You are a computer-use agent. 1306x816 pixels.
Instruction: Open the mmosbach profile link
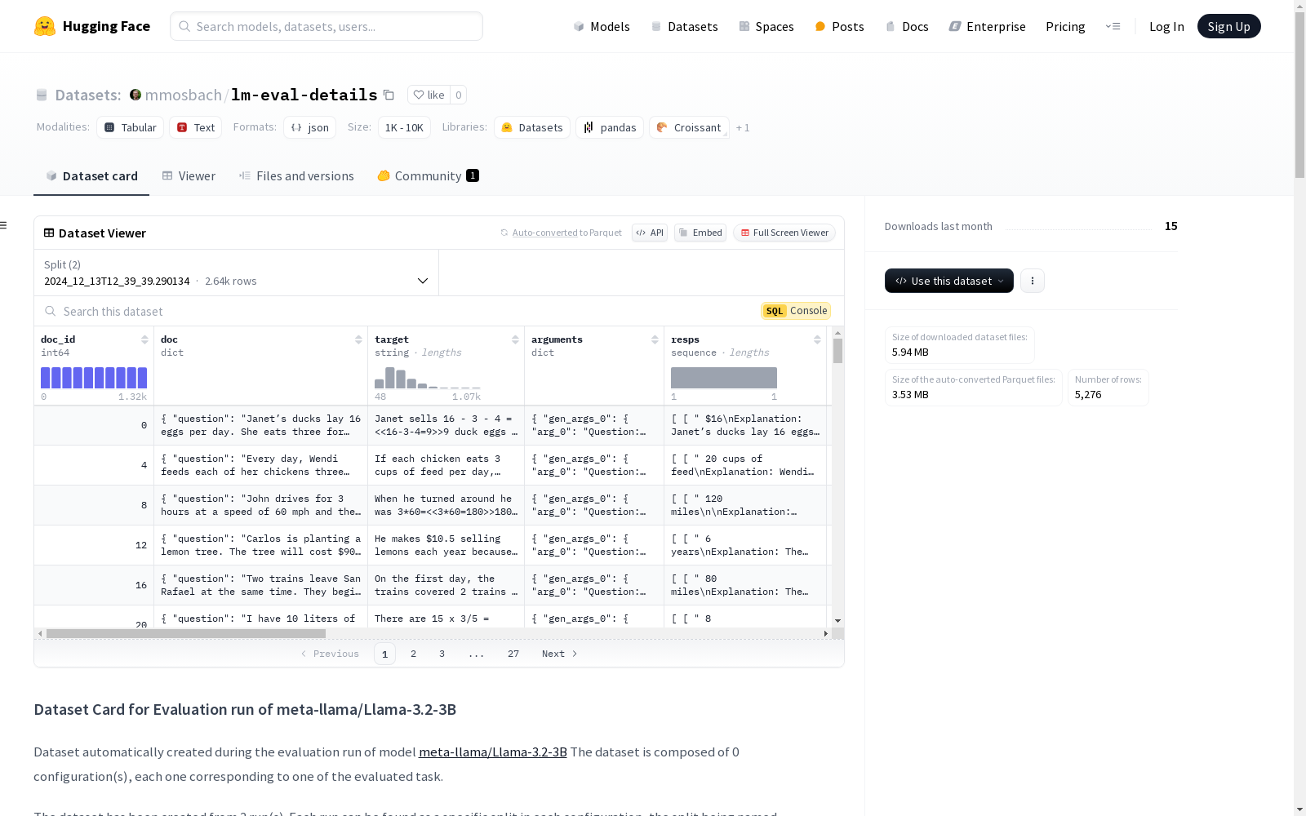coord(183,95)
